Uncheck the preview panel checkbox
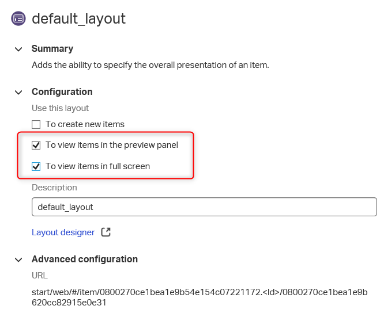The image size is (384, 321). click(x=36, y=145)
